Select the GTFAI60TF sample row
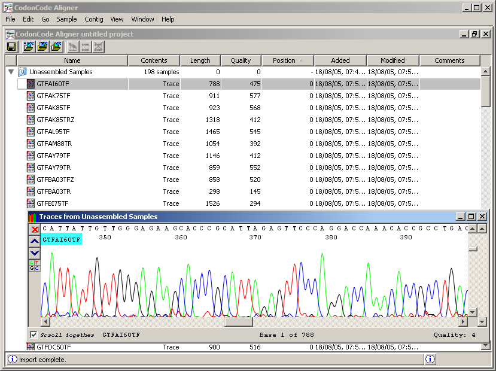The image size is (496, 371). 249,84
